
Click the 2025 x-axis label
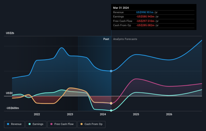point(136,114)
